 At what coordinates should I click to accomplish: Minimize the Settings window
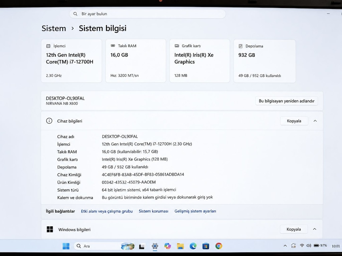[328, 13]
